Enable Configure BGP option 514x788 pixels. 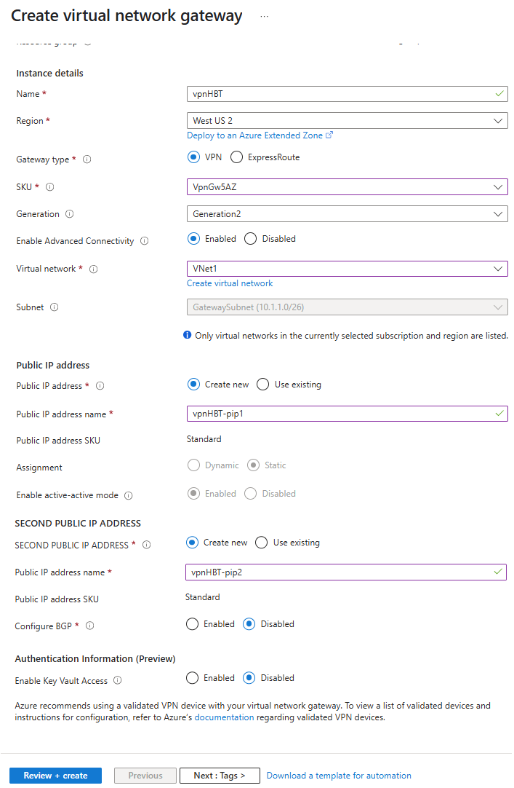[x=193, y=624]
